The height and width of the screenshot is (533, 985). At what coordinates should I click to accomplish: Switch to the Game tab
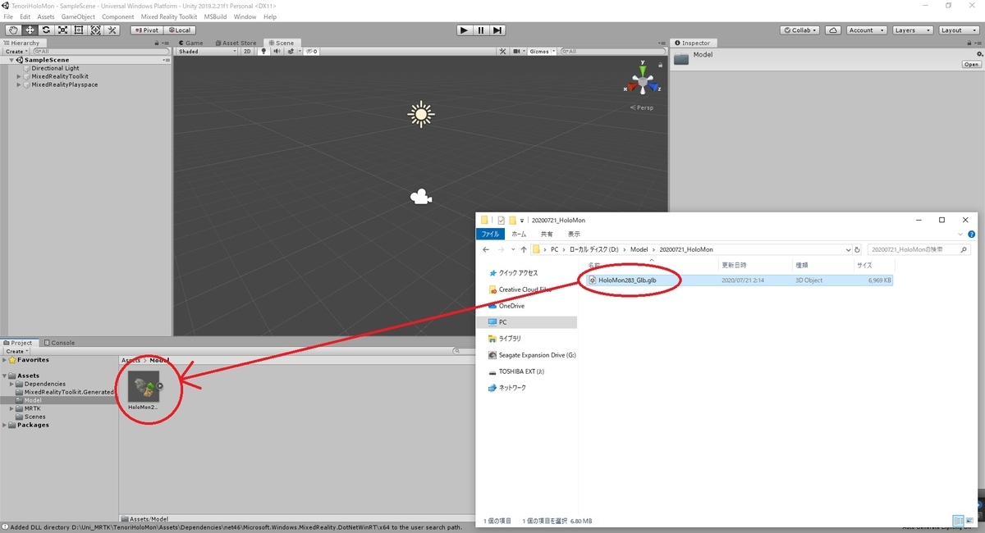(190, 43)
